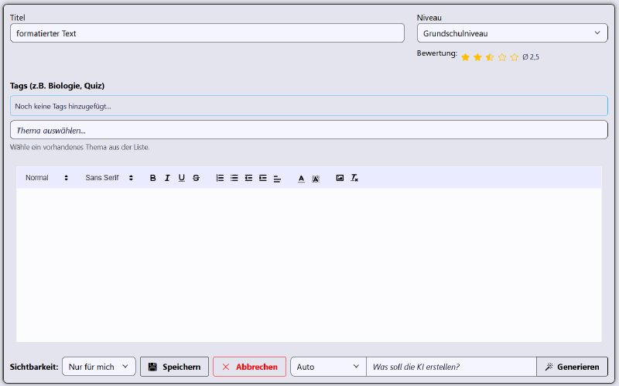Image resolution: width=619 pixels, height=386 pixels.
Task: Rate with the fourth star
Action: [x=502, y=57]
